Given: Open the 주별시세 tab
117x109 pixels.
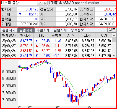Looking at the screenshot, I should click(43, 30).
